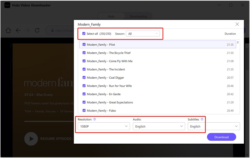Open the Season dropdown showing All

point(143,34)
